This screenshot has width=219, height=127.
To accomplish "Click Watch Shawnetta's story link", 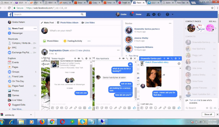I will 157,62.
